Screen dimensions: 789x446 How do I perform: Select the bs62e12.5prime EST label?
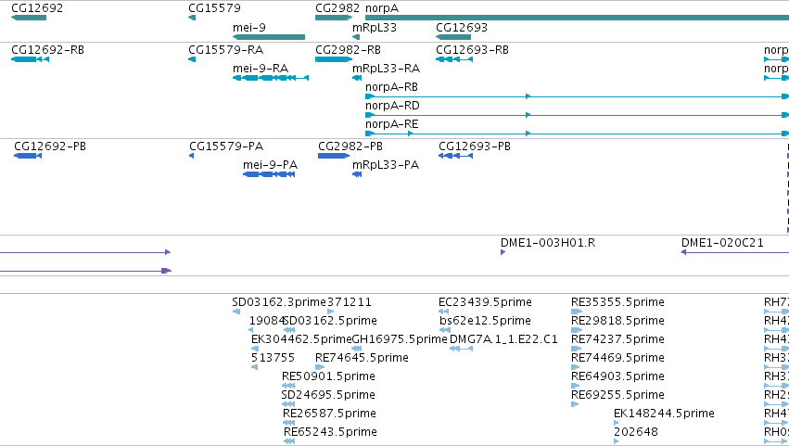tap(485, 321)
